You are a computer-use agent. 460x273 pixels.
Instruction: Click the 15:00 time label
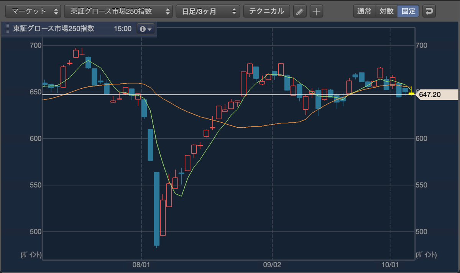click(x=123, y=29)
